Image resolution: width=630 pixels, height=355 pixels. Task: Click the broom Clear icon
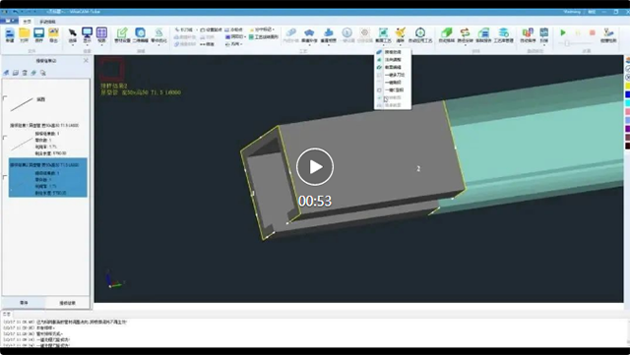[x=401, y=35]
